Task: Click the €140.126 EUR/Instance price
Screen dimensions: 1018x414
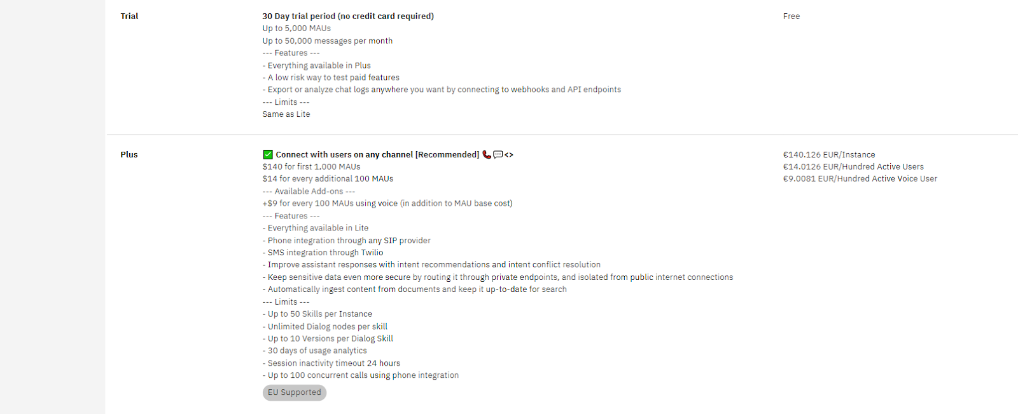Action: [x=828, y=154]
